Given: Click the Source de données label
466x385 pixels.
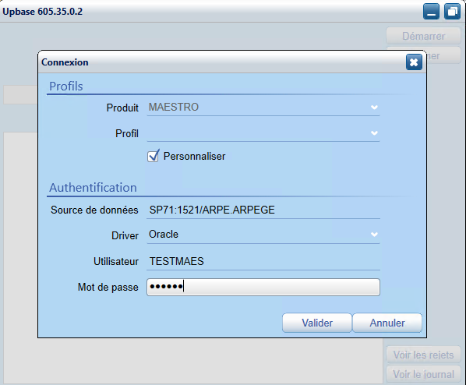Looking at the screenshot, I should 94,210.
